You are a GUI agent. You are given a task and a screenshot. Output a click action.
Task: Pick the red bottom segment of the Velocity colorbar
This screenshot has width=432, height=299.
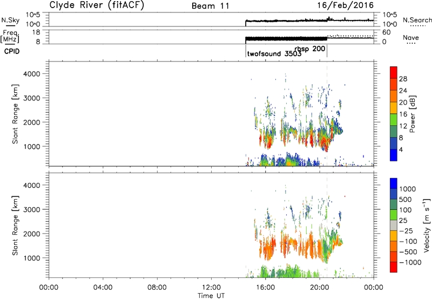pos(394,267)
